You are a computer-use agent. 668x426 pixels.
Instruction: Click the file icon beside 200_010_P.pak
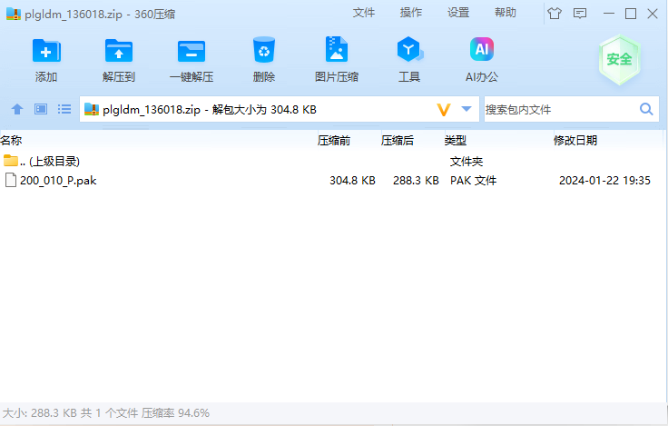[x=11, y=180]
